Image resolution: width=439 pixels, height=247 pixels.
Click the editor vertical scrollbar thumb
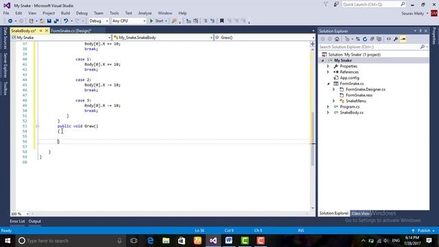(x=313, y=139)
